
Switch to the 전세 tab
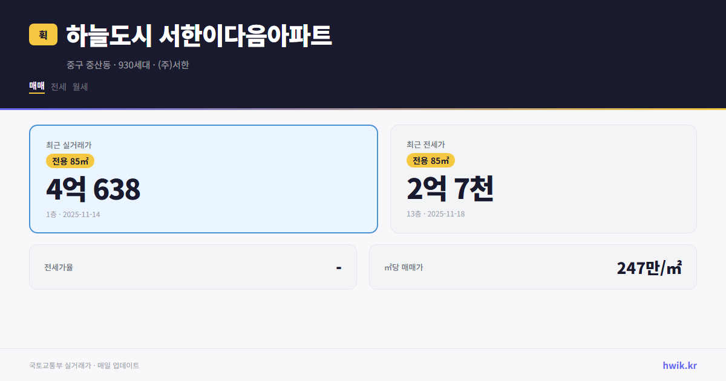[57, 86]
